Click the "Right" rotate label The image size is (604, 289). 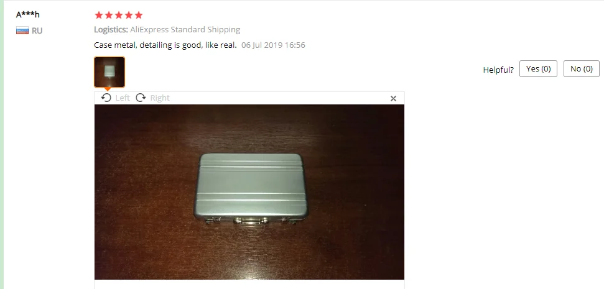coord(160,98)
